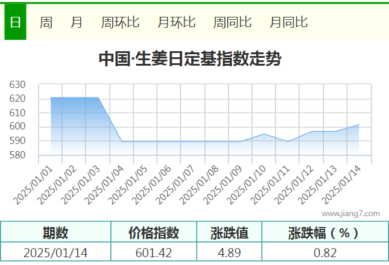Open the 周环比 tab

coord(120,22)
